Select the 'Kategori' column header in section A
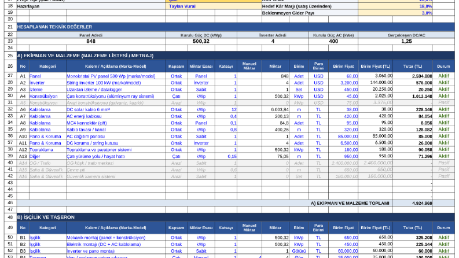This screenshot has width=459, height=258. coord(47,66)
